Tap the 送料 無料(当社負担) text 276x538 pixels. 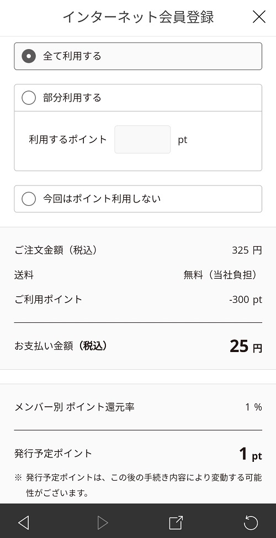[x=220, y=275]
